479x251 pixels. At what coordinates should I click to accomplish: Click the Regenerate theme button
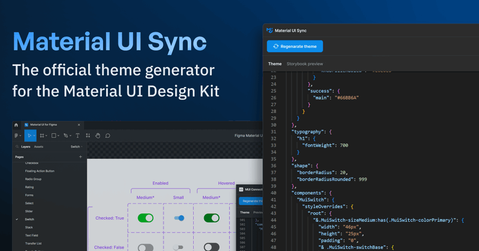point(295,46)
